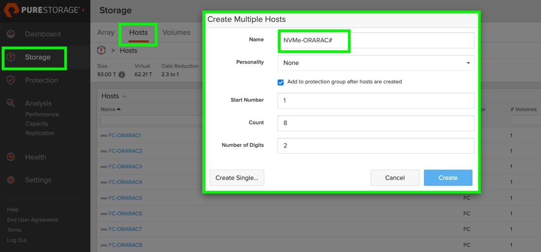Click the Name column filter box

[x=152, y=120]
